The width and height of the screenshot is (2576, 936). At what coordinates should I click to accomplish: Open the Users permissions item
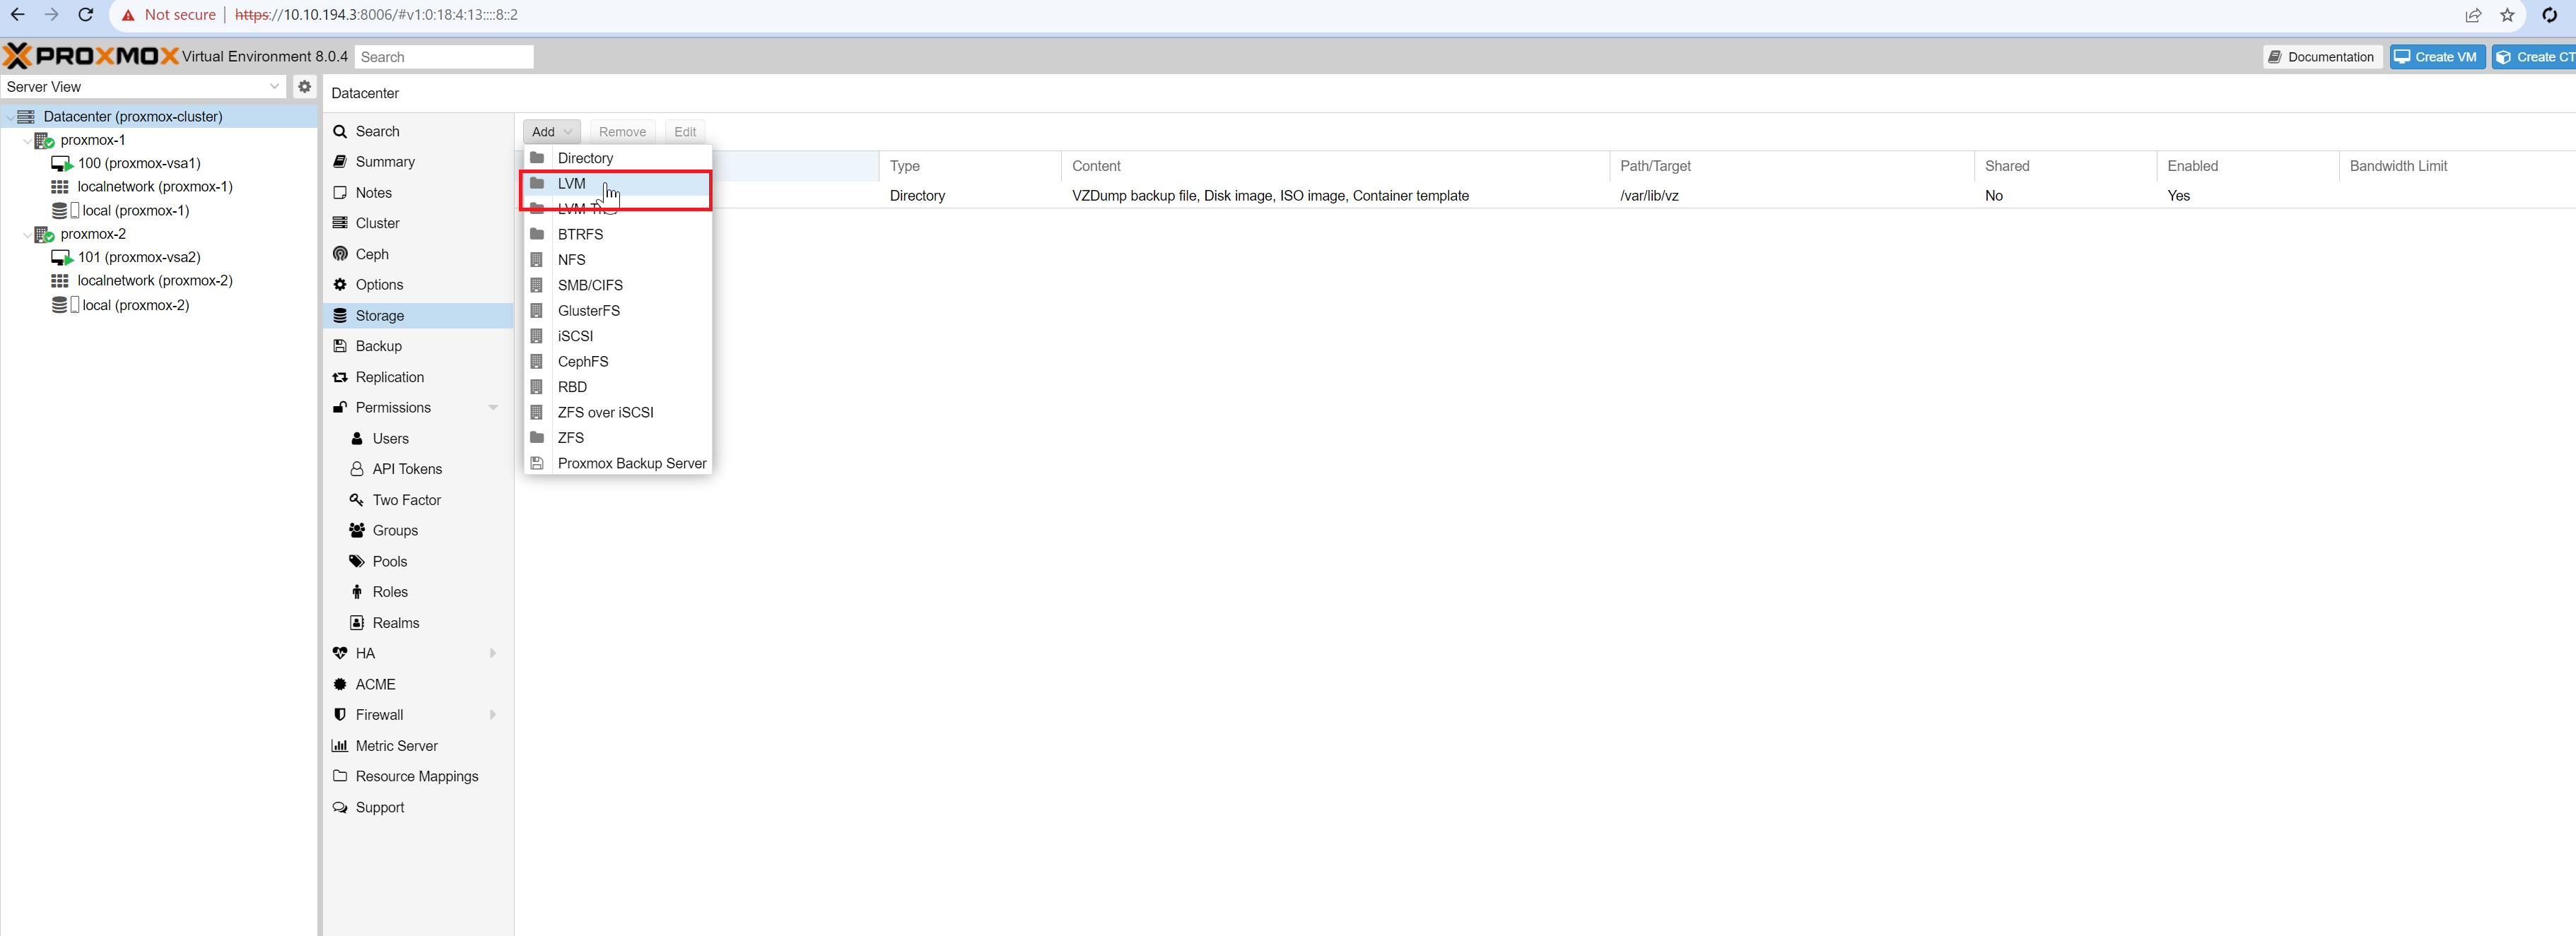coord(418,439)
